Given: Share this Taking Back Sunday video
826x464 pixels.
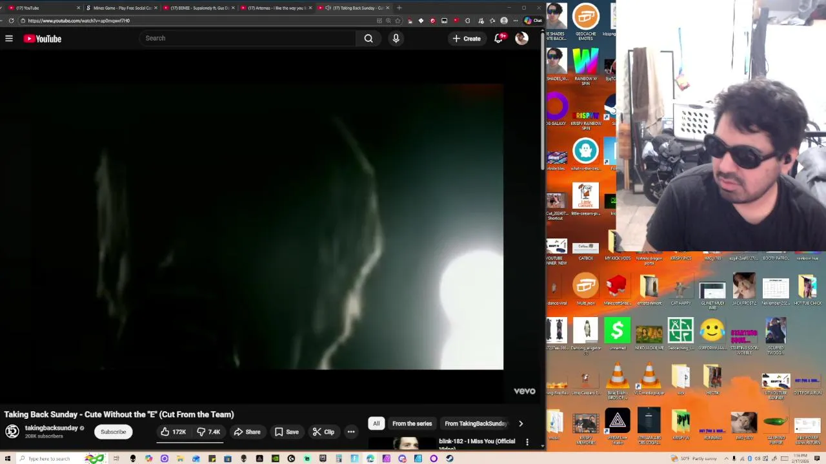Looking at the screenshot, I should (247, 432).
